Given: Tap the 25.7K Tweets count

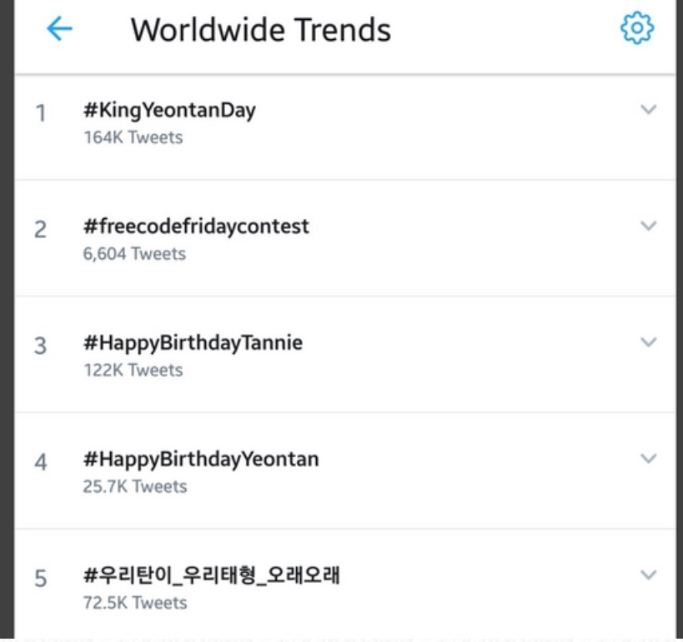Looking at the screenshot, I should (x=135, y=487).
